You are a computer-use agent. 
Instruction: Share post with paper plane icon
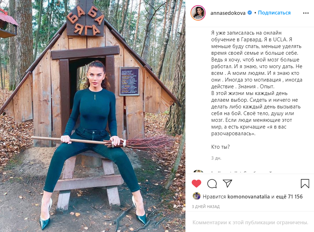click(x=228, y=183)
